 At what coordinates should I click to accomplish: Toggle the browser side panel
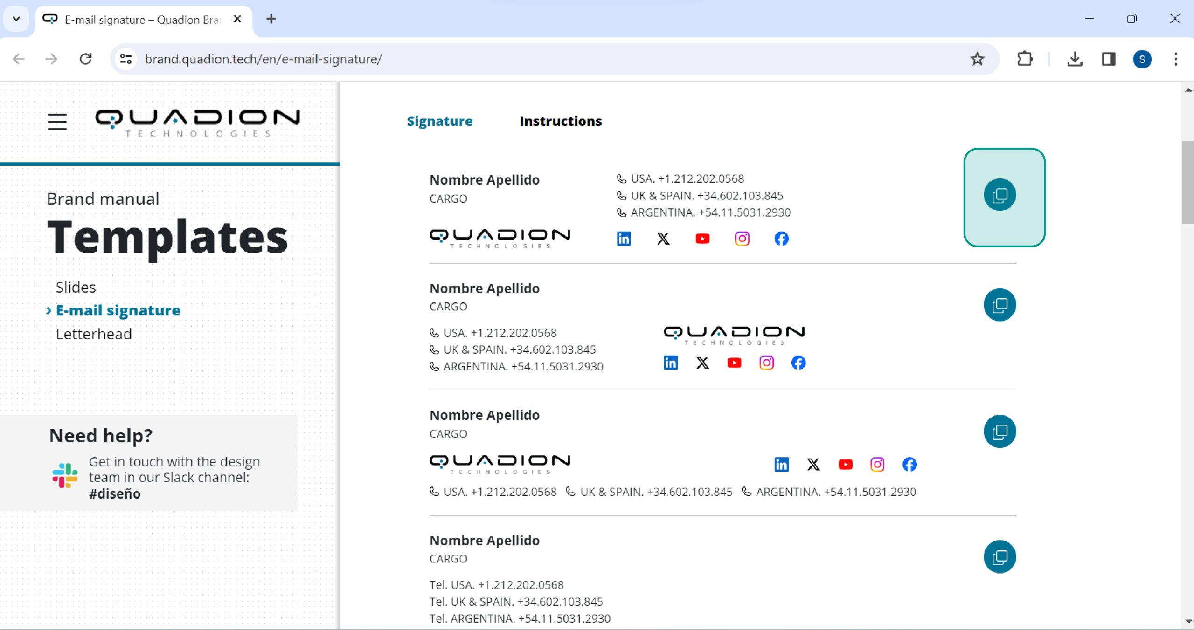point(1108,59)
